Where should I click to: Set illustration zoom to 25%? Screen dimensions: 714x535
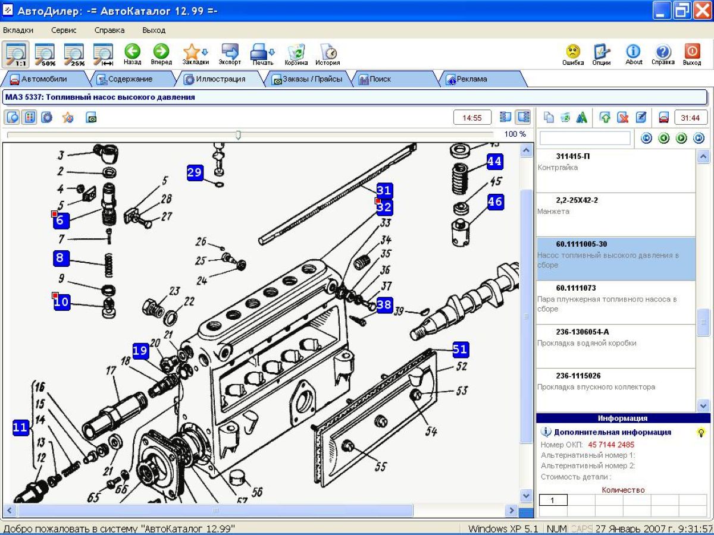click(75, 54)
